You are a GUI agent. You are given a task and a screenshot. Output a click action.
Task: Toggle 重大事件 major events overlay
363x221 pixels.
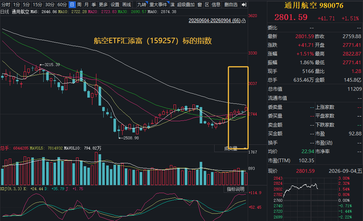[x=158, y=5]
